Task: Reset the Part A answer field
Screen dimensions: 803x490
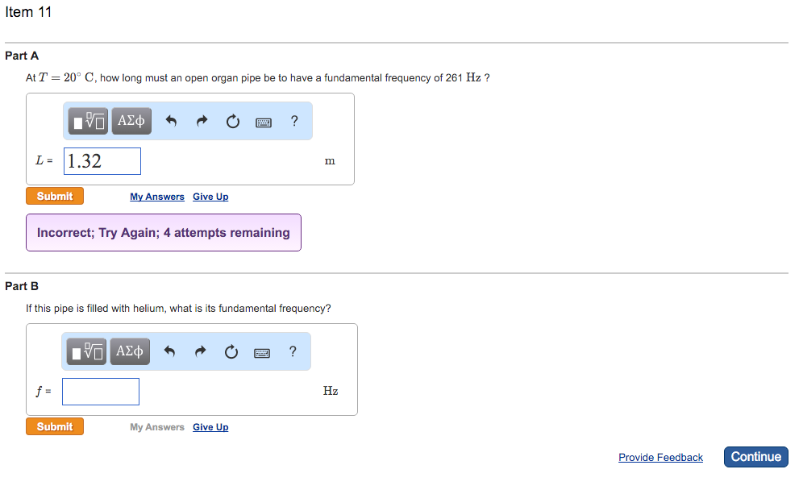Action: [233, 122]
